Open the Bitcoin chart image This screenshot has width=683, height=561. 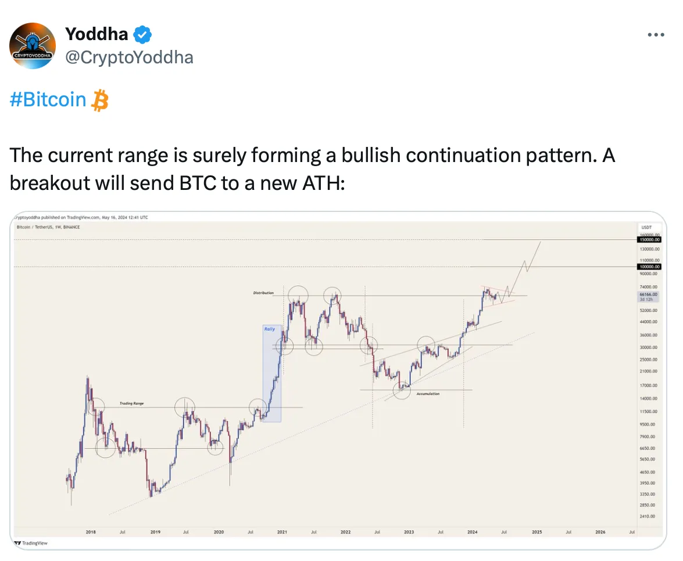338,380
